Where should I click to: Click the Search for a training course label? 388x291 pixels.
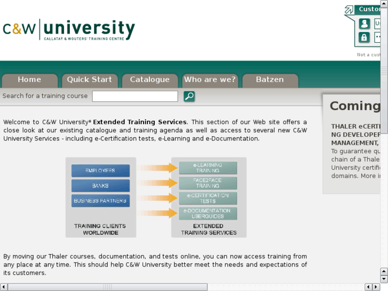click(x=45, y=96)
